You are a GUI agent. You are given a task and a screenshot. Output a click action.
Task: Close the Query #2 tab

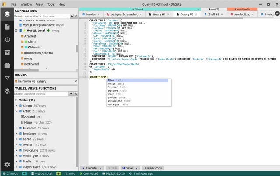(x=196, y=14)
